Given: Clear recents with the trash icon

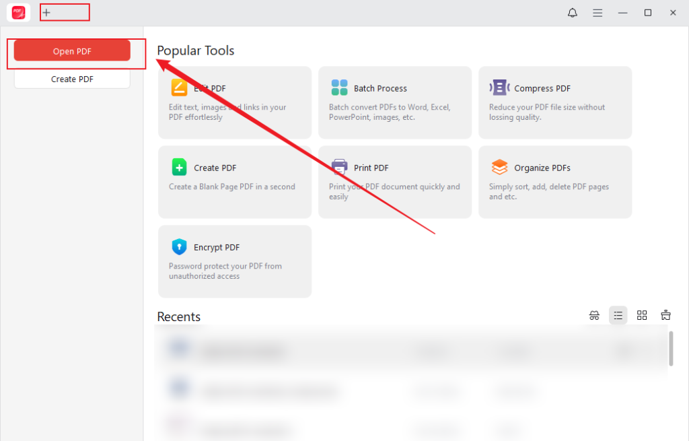Looking at the screenshot, I should pyautogui.click(x=665, y=314).
